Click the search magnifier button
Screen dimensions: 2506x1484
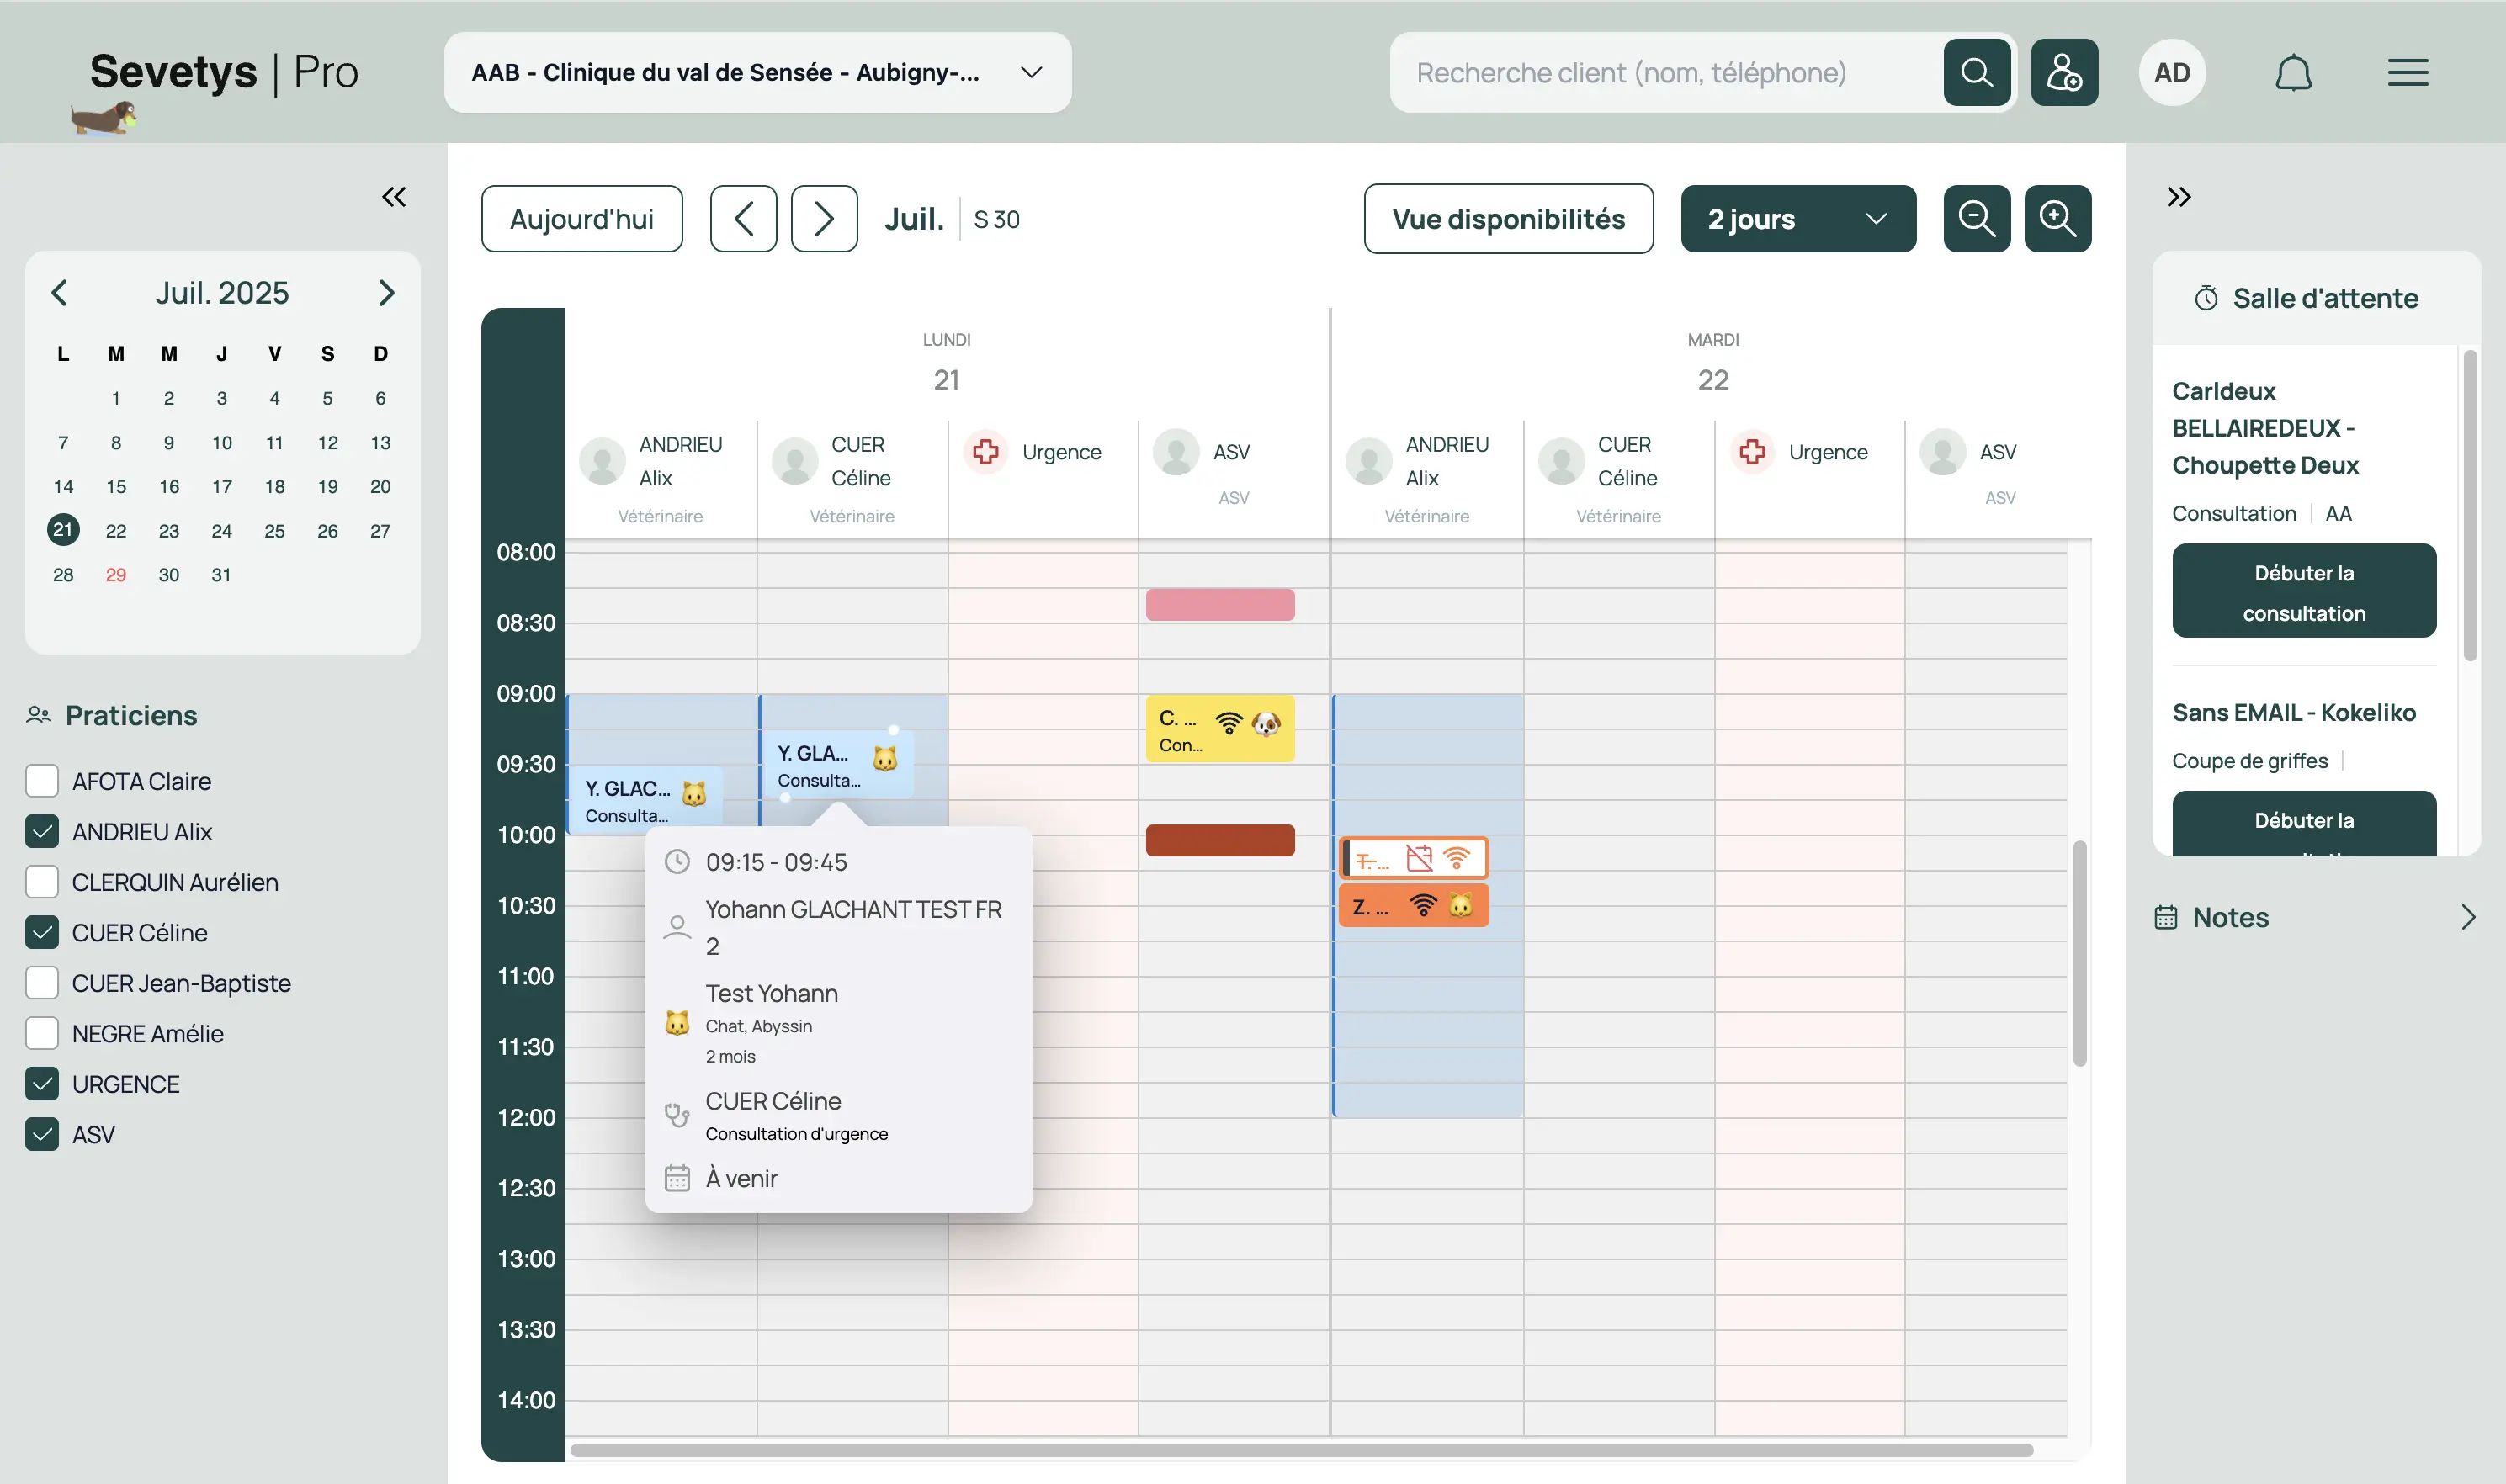tap(1976, 72)
